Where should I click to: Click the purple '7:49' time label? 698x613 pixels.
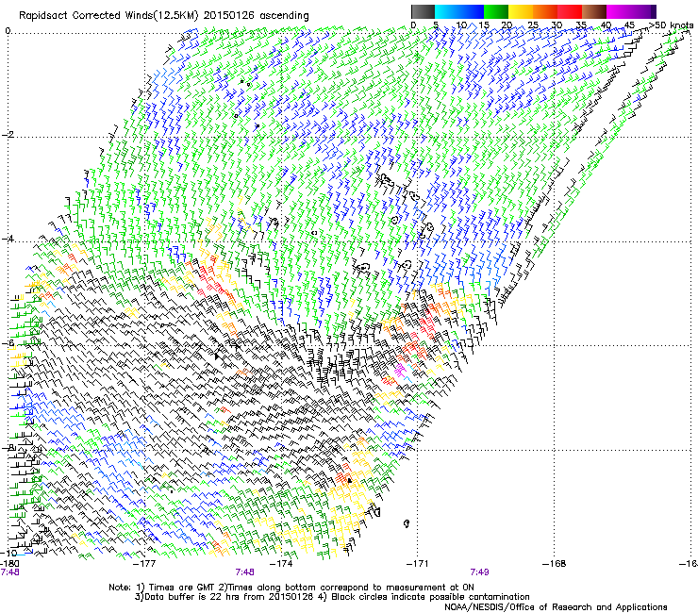(479, 572)
